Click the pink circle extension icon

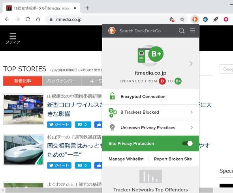[226, 19]
